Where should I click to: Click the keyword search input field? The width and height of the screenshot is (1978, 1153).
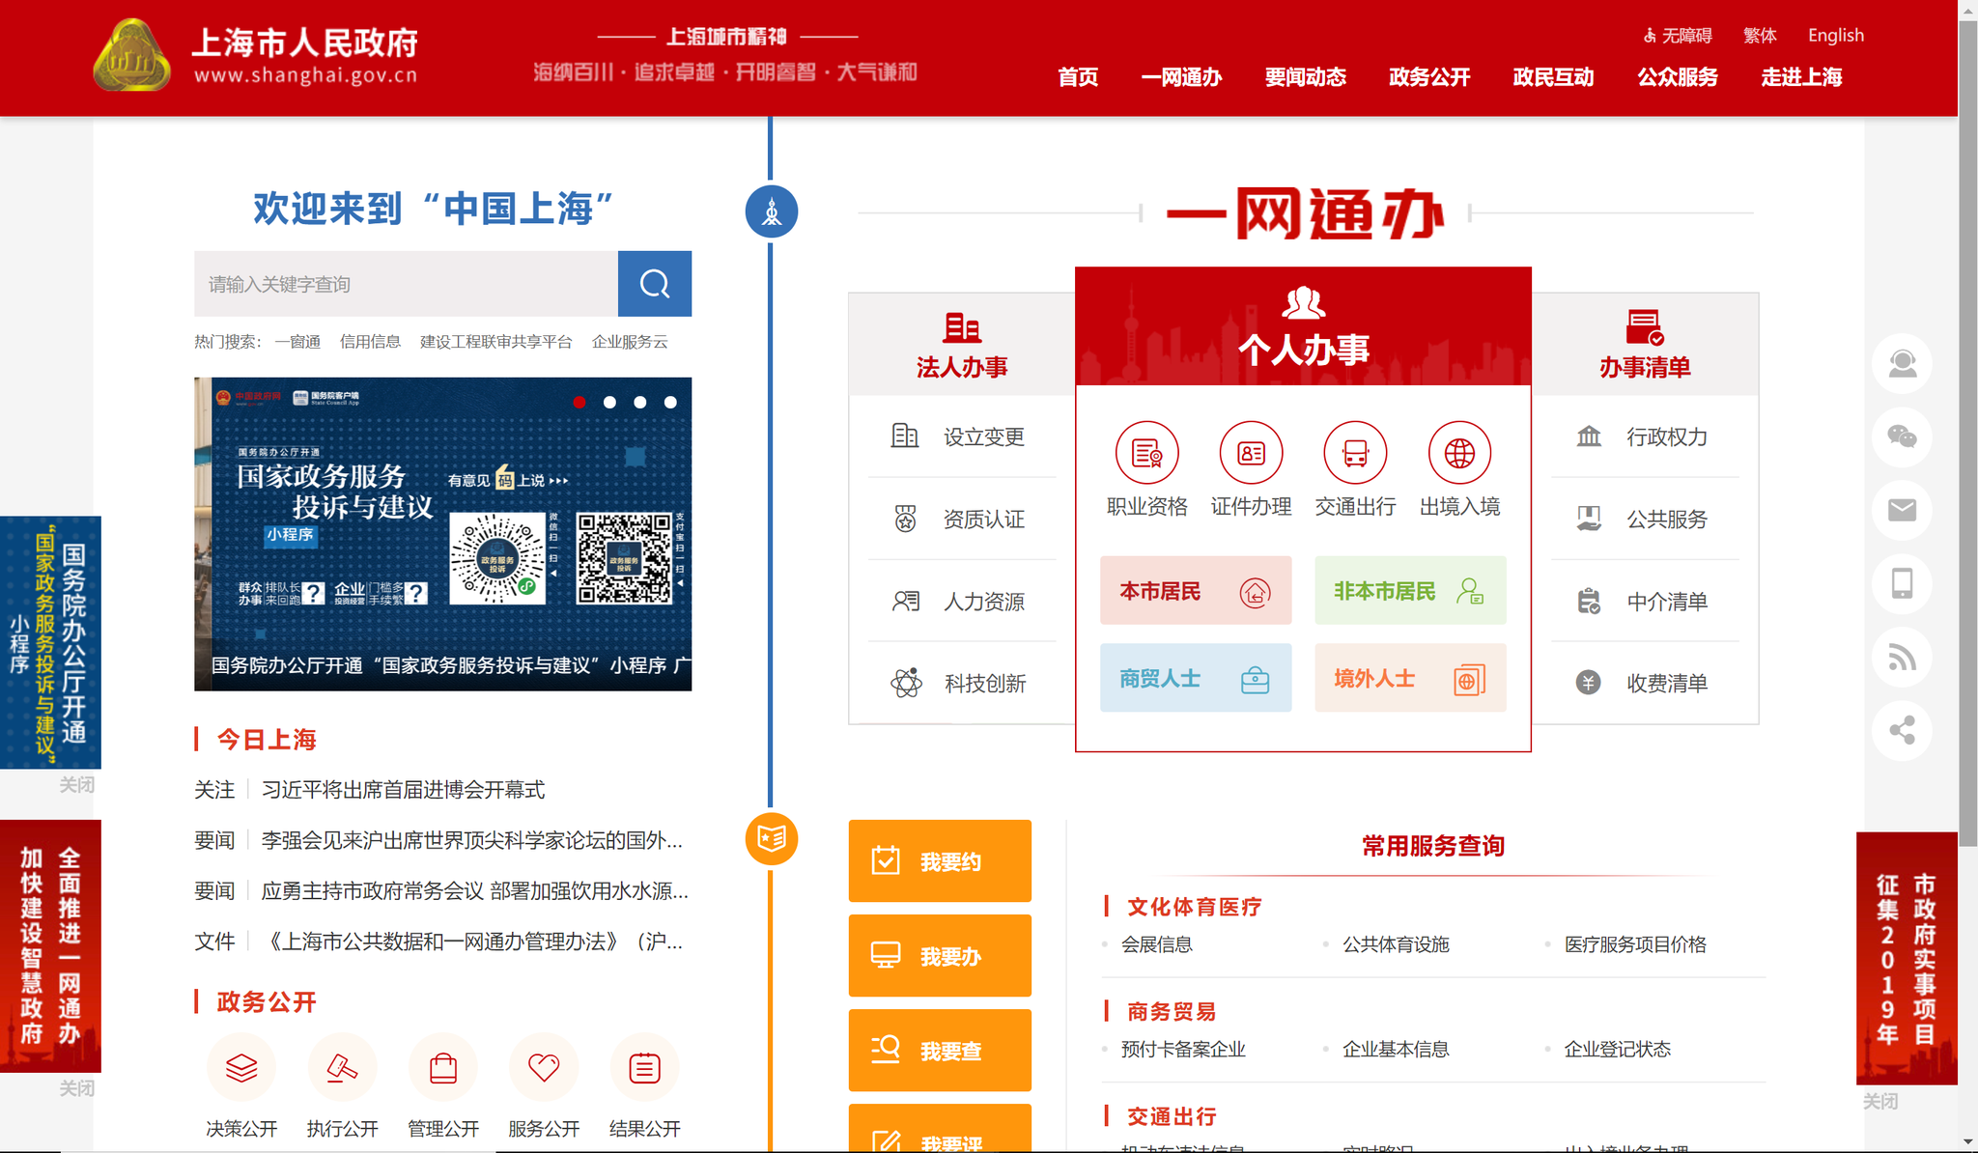406,284
